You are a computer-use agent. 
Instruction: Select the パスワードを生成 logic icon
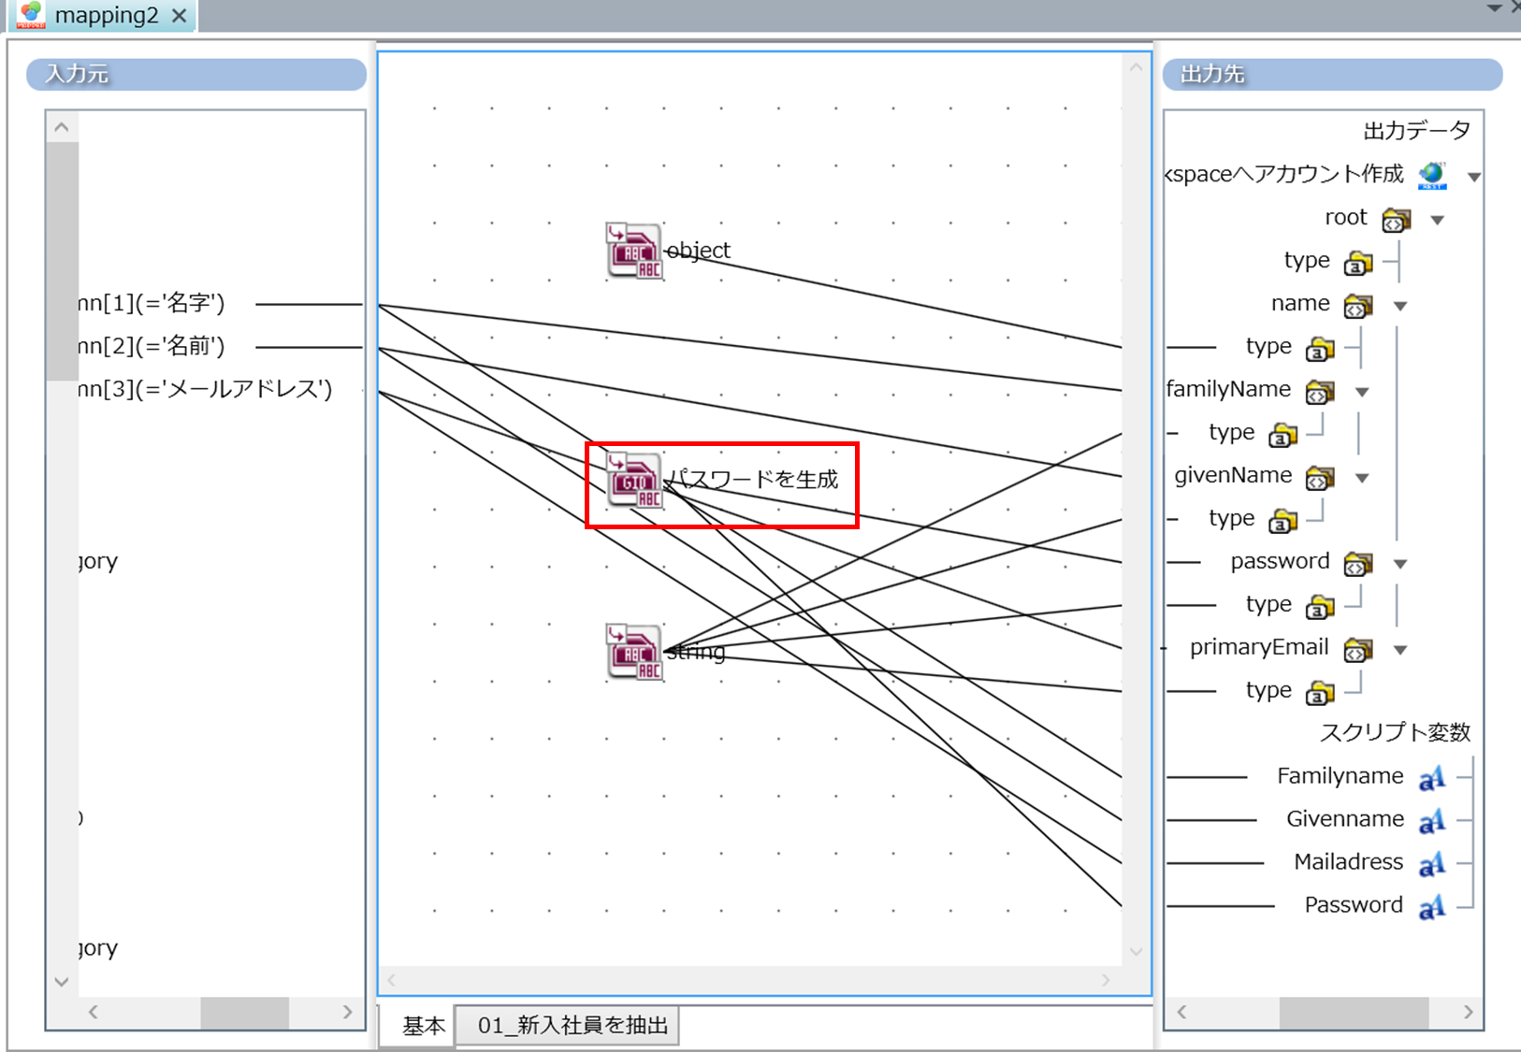tap(634, 480)
